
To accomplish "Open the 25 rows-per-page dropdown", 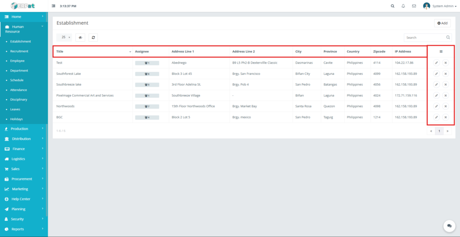I will [65, 38].
